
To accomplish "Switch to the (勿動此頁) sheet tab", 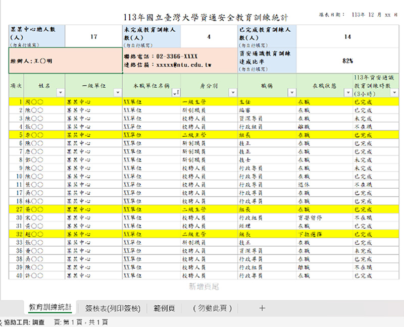I will pyautogui.click(x=212, y=308).
